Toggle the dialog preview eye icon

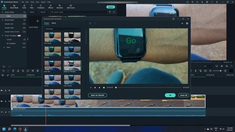point(182,23)
